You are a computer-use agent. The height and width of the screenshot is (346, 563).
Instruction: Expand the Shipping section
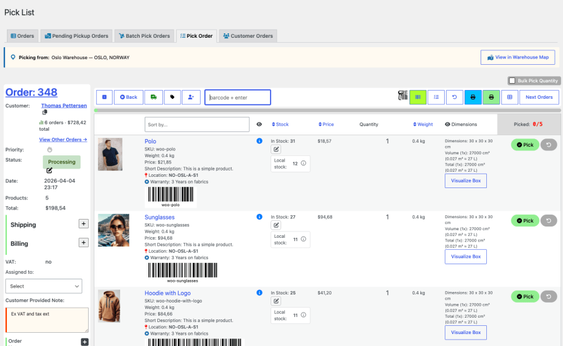(x=84, y=223)
